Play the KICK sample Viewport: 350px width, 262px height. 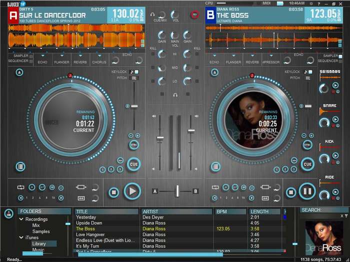pyautogui.click(x=335, y=155)
